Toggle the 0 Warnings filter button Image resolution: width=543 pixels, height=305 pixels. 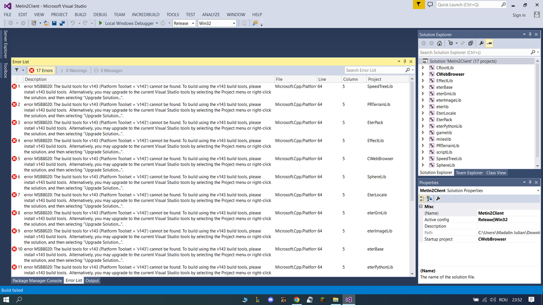coord(73,70)
